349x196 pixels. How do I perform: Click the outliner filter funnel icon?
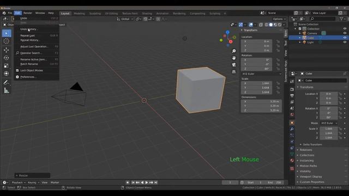click(342, 19)
